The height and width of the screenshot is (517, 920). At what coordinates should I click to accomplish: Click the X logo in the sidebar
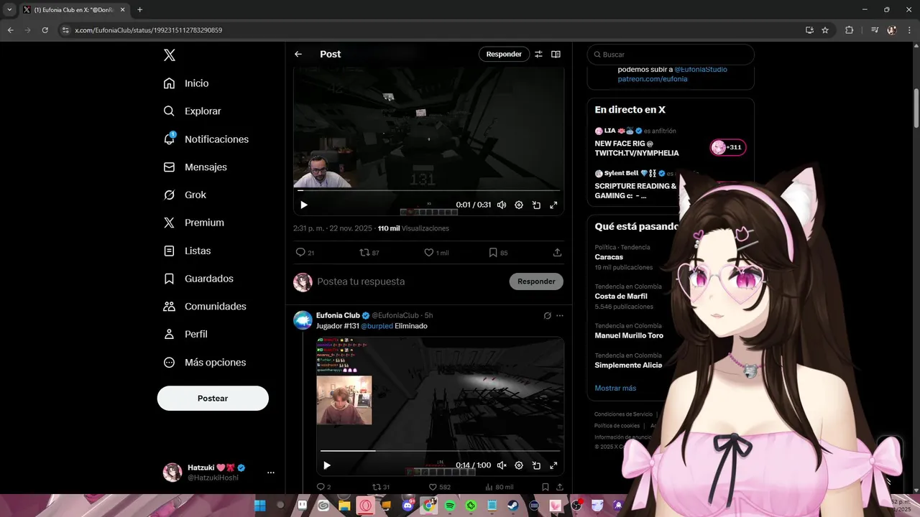click(x=169, y=55)
